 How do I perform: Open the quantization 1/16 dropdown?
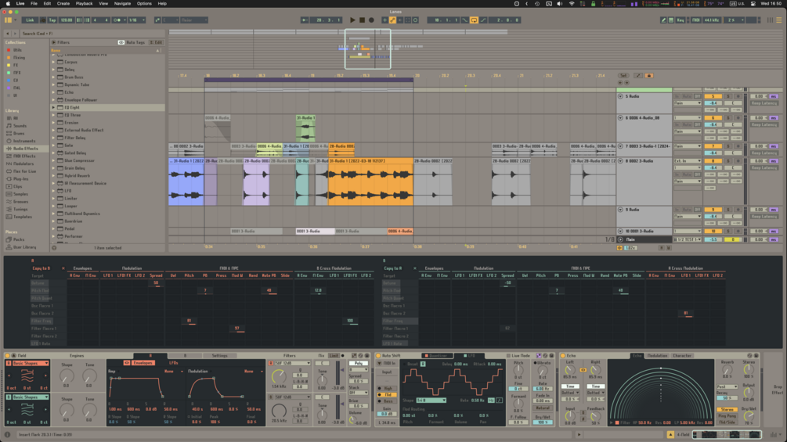[x=136, y=20]
